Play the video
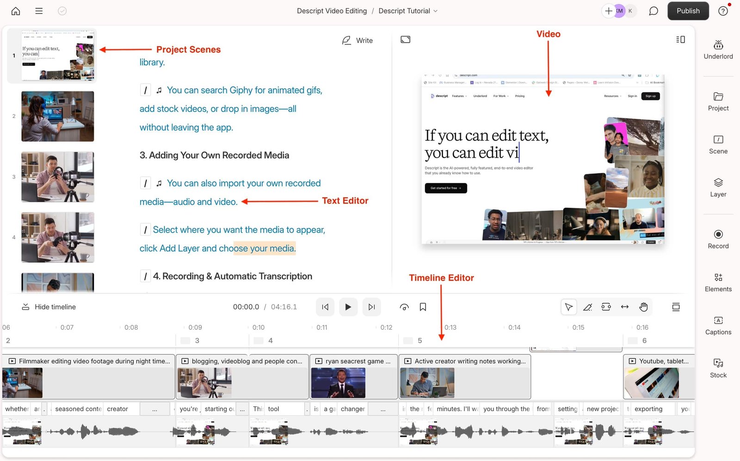 348,307
